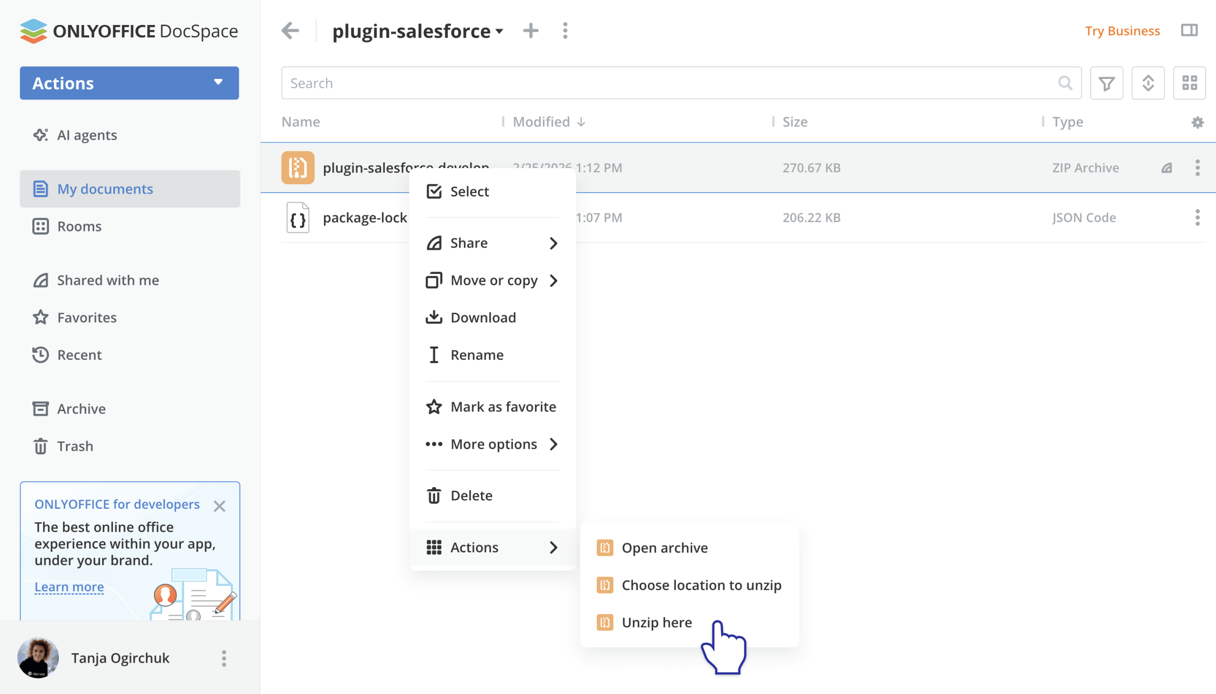Screen dimensions: 1216x694
Task: Open the sort options icon
Action: coord(1148,83)
